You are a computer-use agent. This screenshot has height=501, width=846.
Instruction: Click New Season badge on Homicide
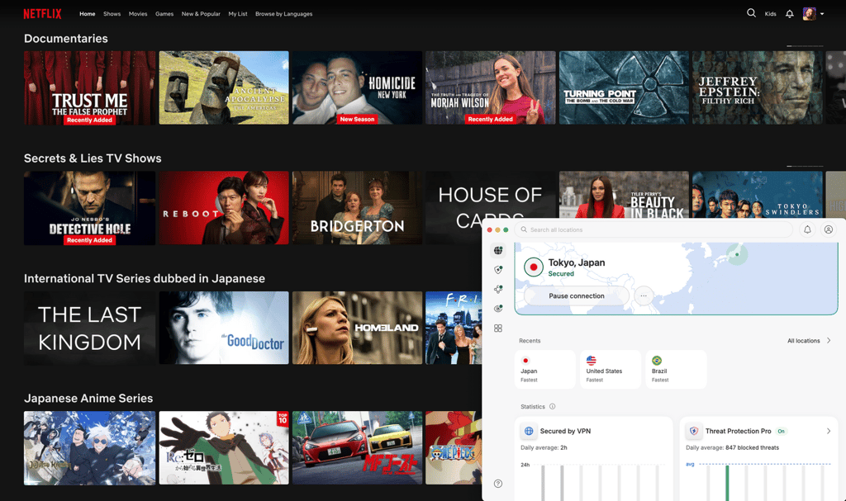click(x=357, y=119)
